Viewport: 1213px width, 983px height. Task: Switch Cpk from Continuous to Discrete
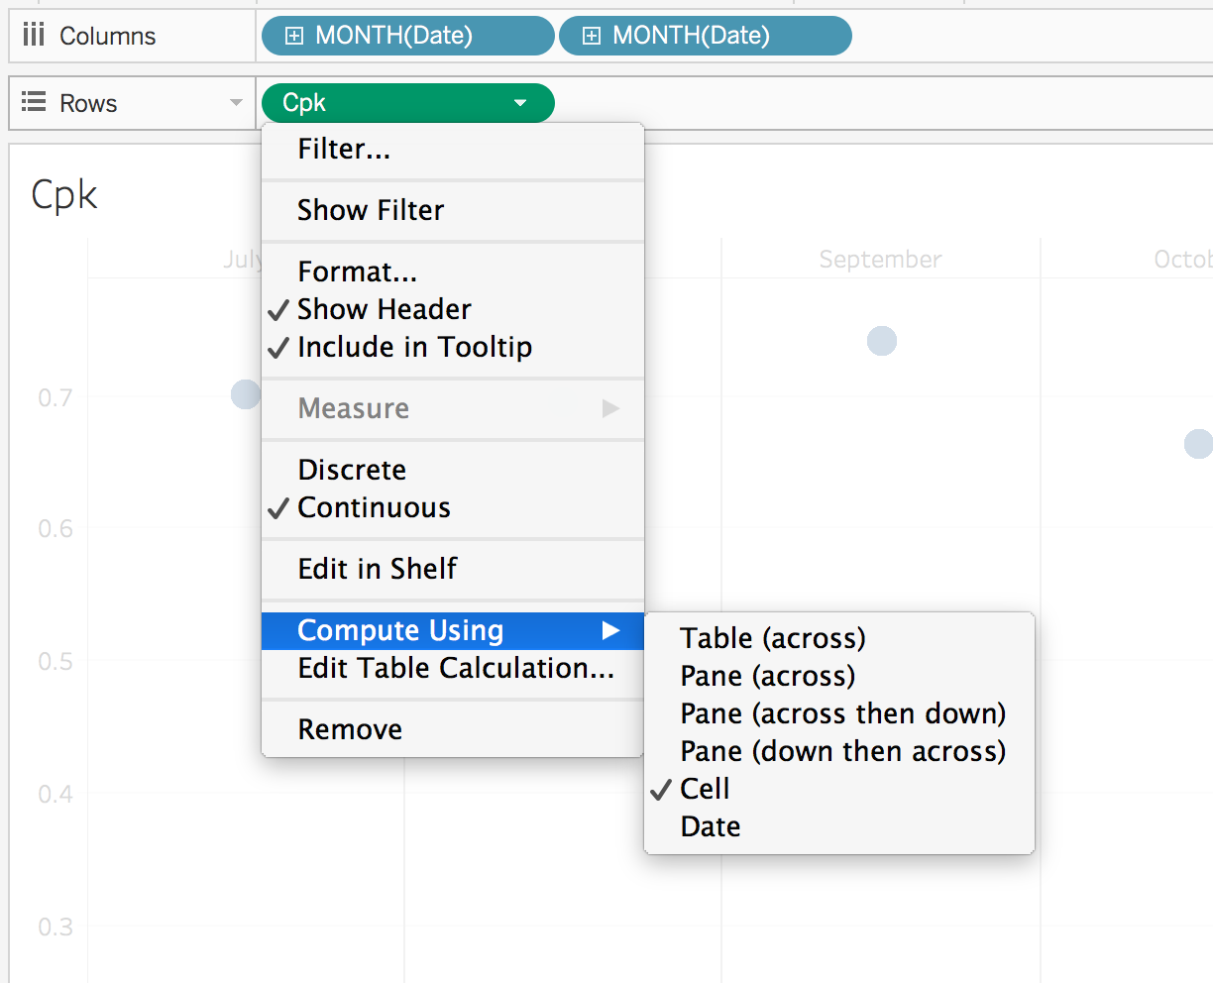click(x=351, y=470)
